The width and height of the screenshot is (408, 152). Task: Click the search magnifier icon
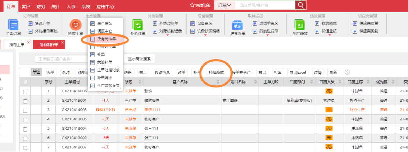pos(301,5)
